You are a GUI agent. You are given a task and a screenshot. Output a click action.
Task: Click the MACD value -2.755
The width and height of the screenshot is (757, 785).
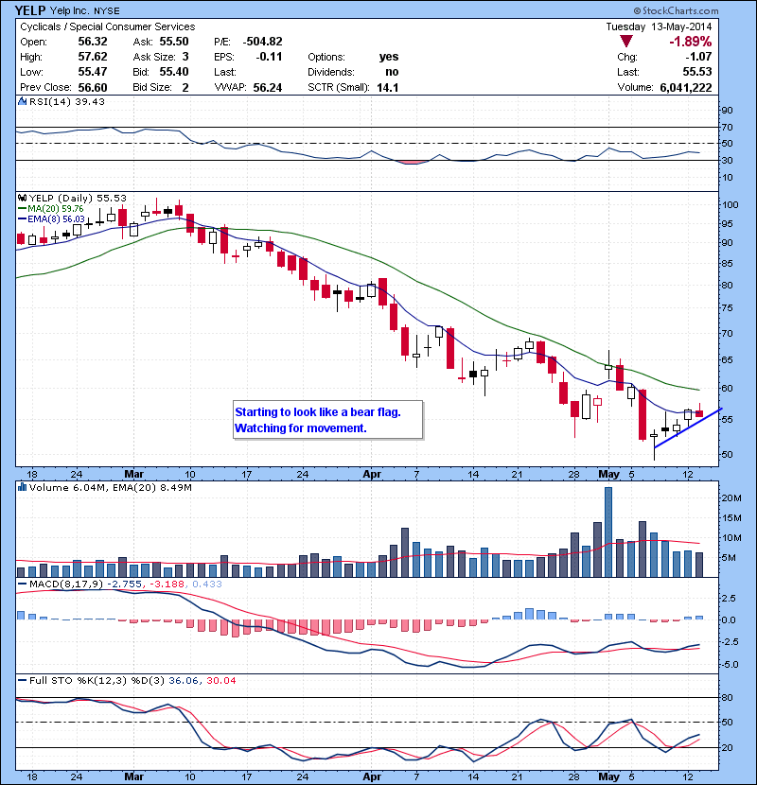point(126,584)
